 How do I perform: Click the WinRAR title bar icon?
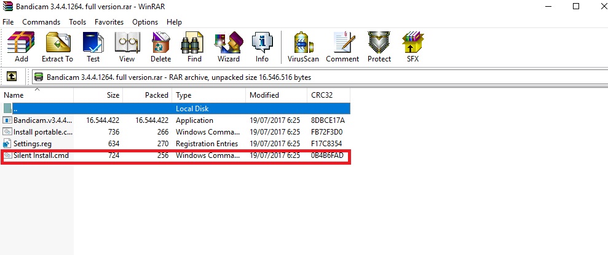click(x=7, y=6)
